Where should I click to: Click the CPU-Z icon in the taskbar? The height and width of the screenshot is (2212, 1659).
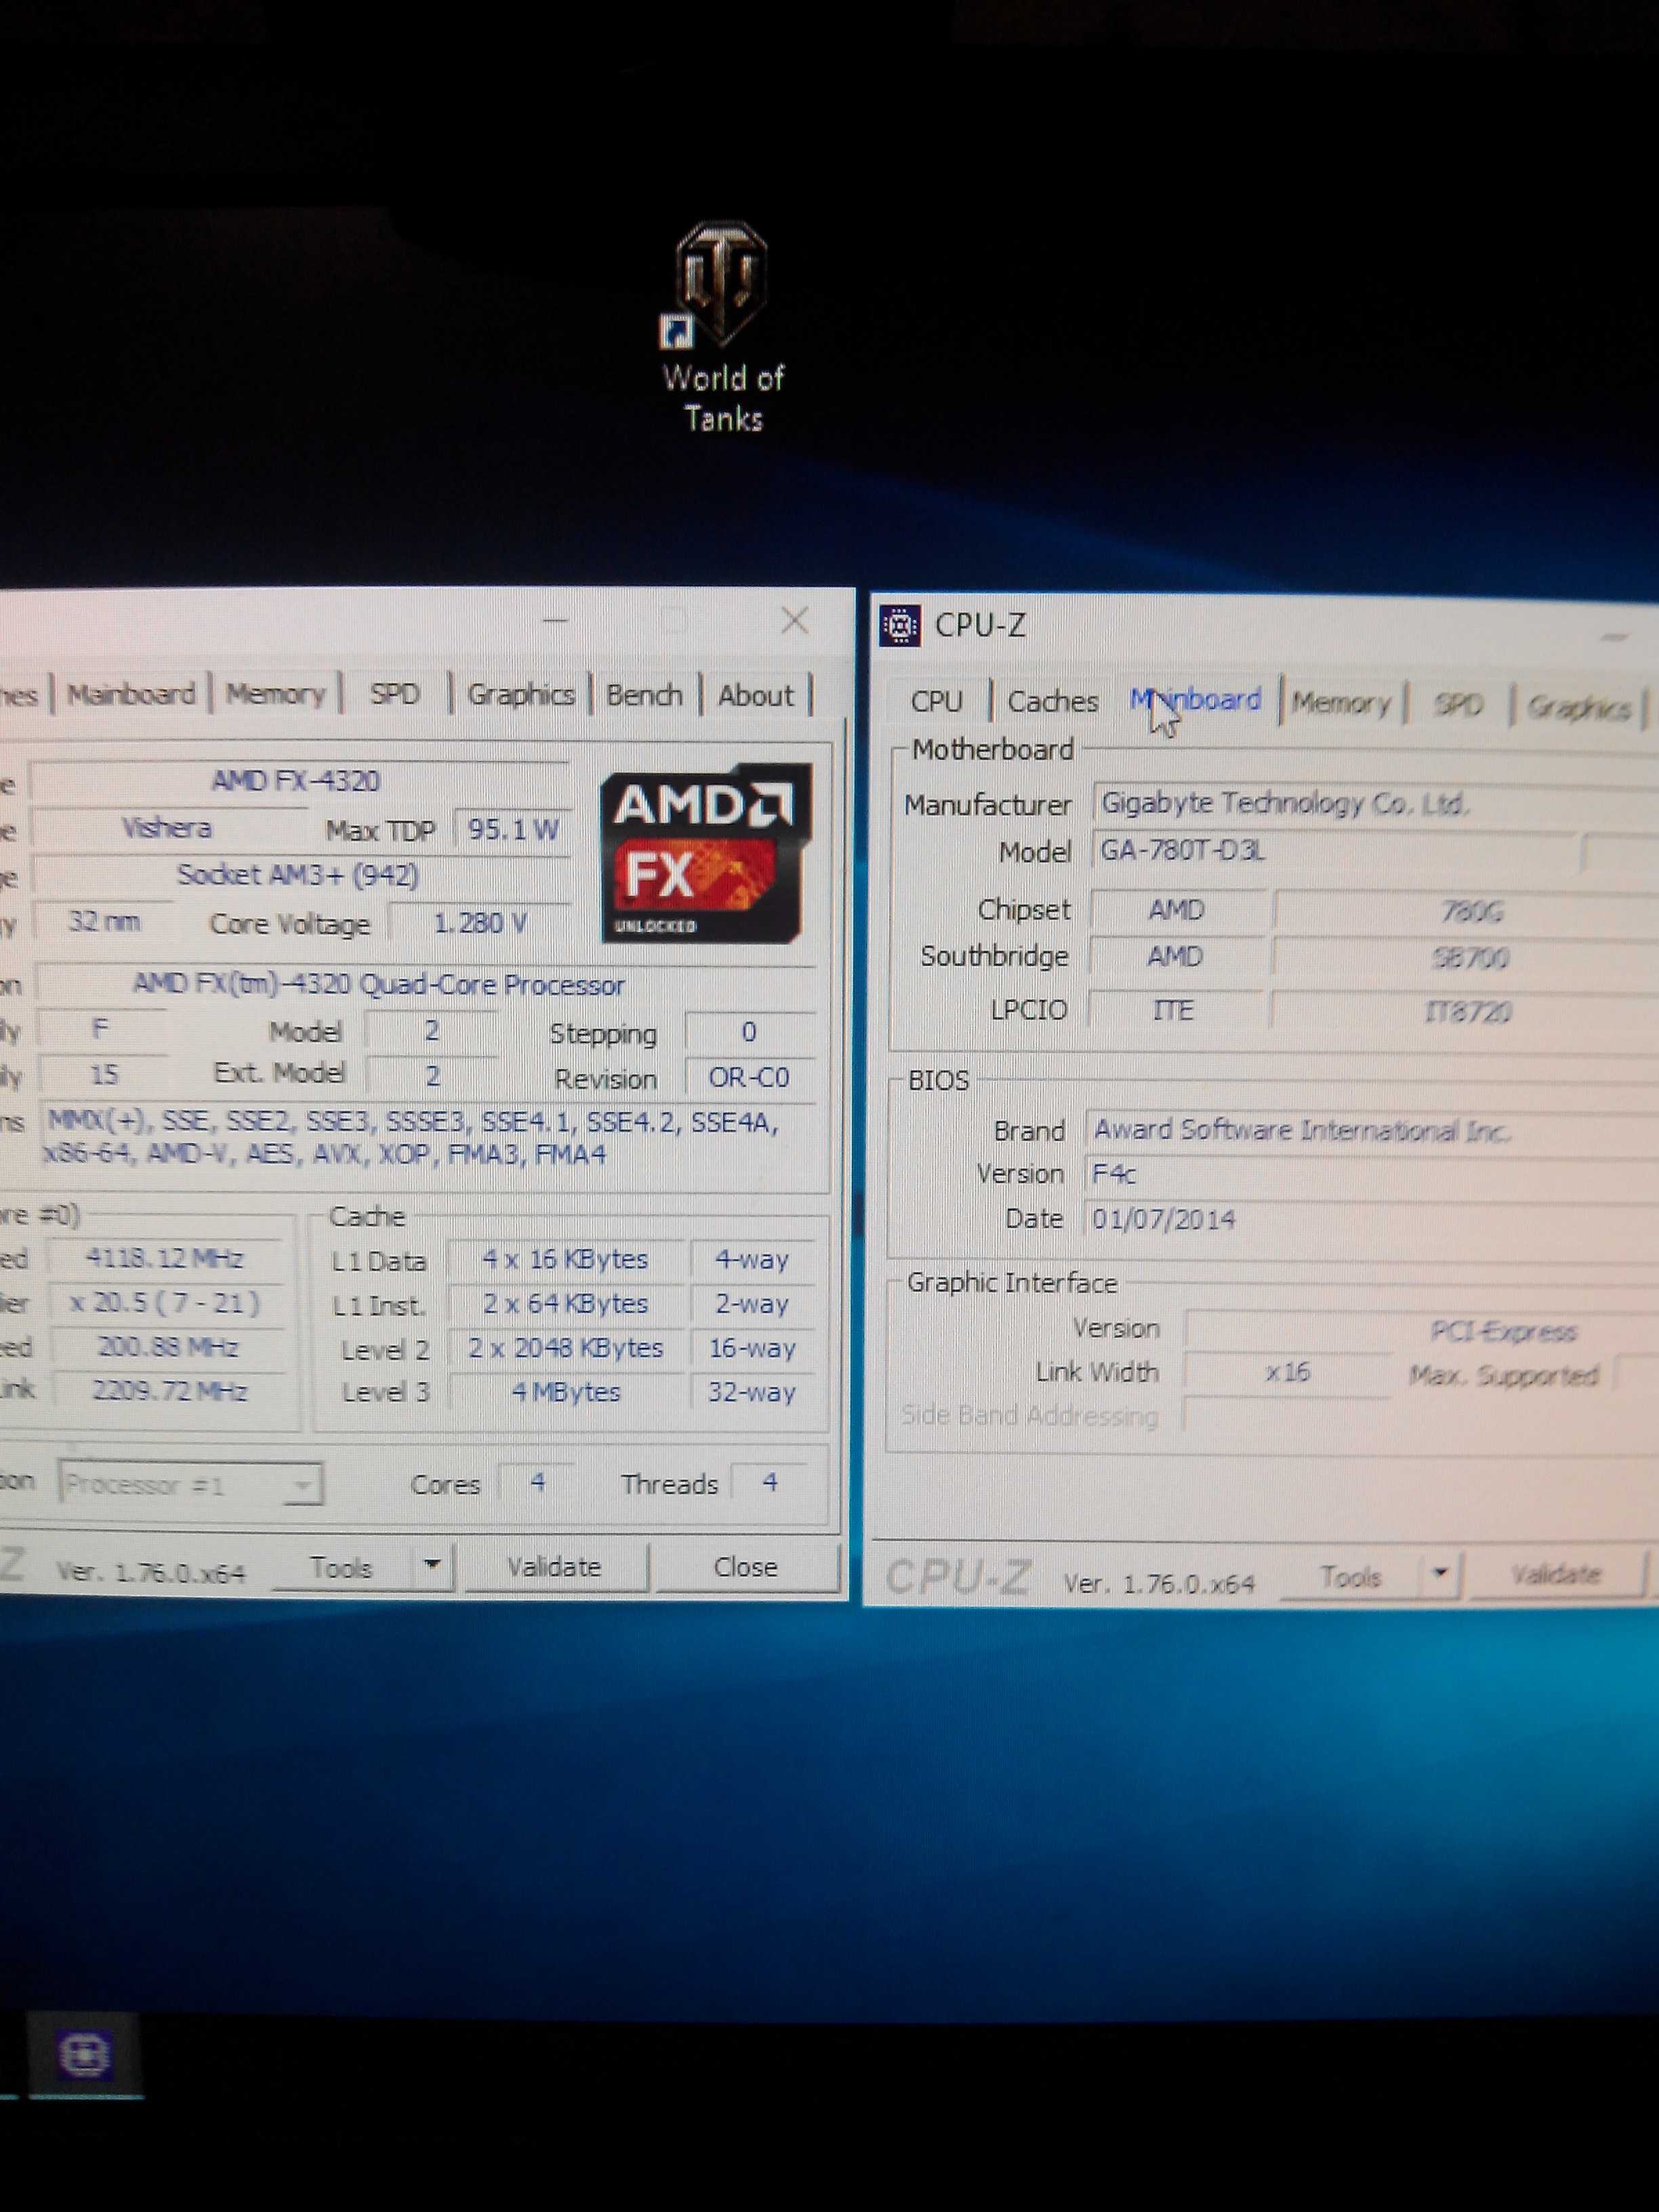click(84, 2055)
